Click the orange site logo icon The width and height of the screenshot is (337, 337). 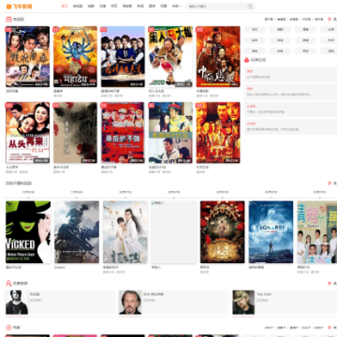pos(8,7)
